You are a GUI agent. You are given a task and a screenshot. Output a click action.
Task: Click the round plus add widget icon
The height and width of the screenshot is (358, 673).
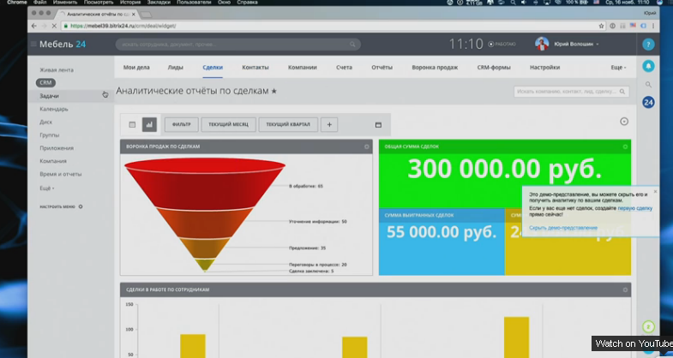point(624,122)
